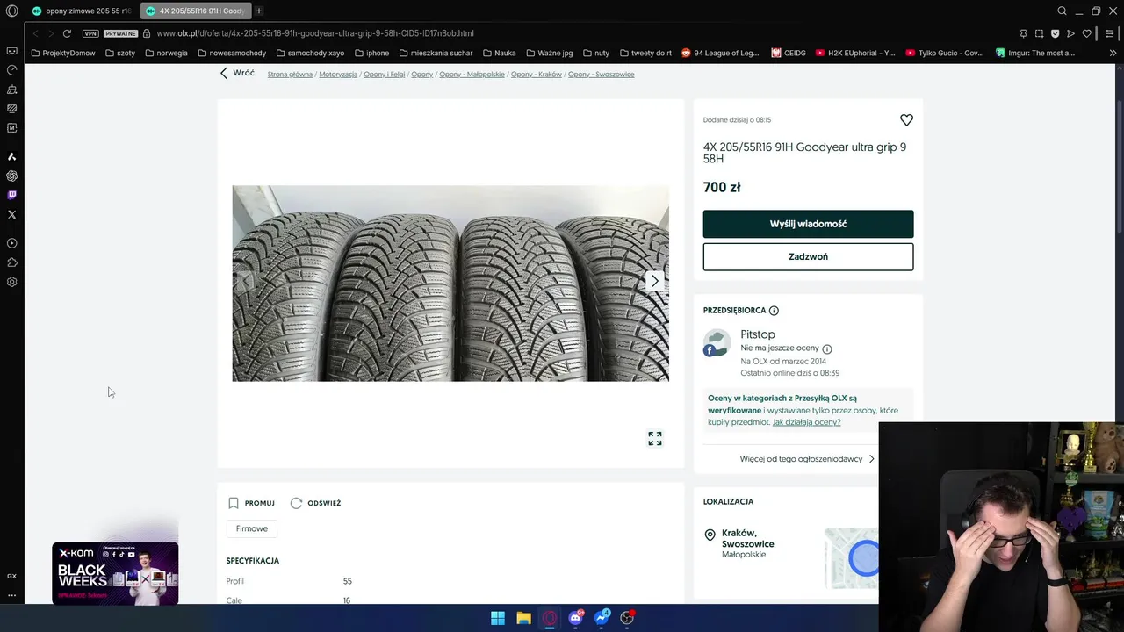Open the 'H2K EUphoria!' YouTube bookmark
The width and height of the screenshot is (1124, 632).
point(855,53)
